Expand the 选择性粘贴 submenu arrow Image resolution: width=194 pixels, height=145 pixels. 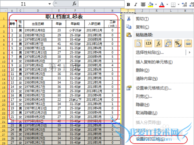click(x=190, y=52)
